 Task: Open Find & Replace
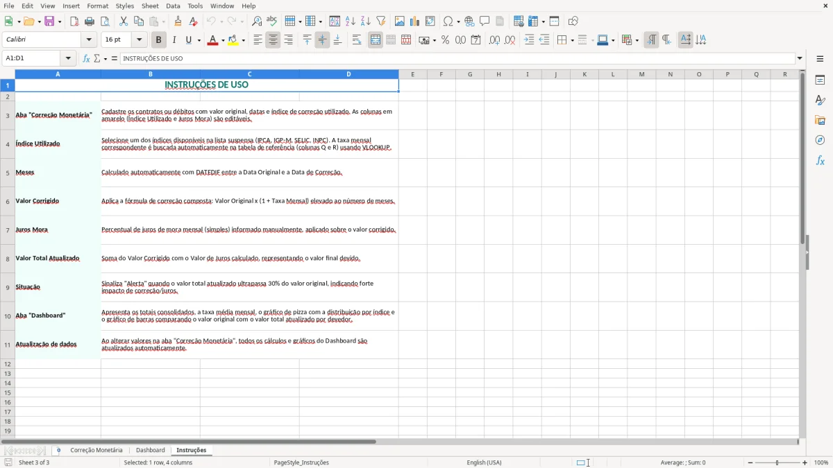coord(257,21)
